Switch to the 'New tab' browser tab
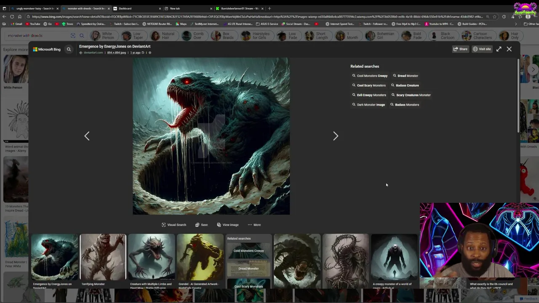539x303 pixels. point(188,8)
